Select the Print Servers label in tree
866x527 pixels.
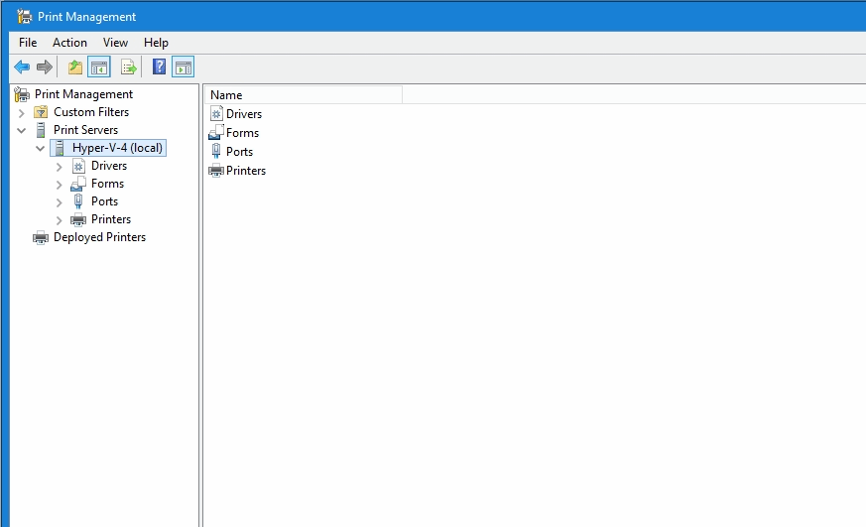[85, 130]
